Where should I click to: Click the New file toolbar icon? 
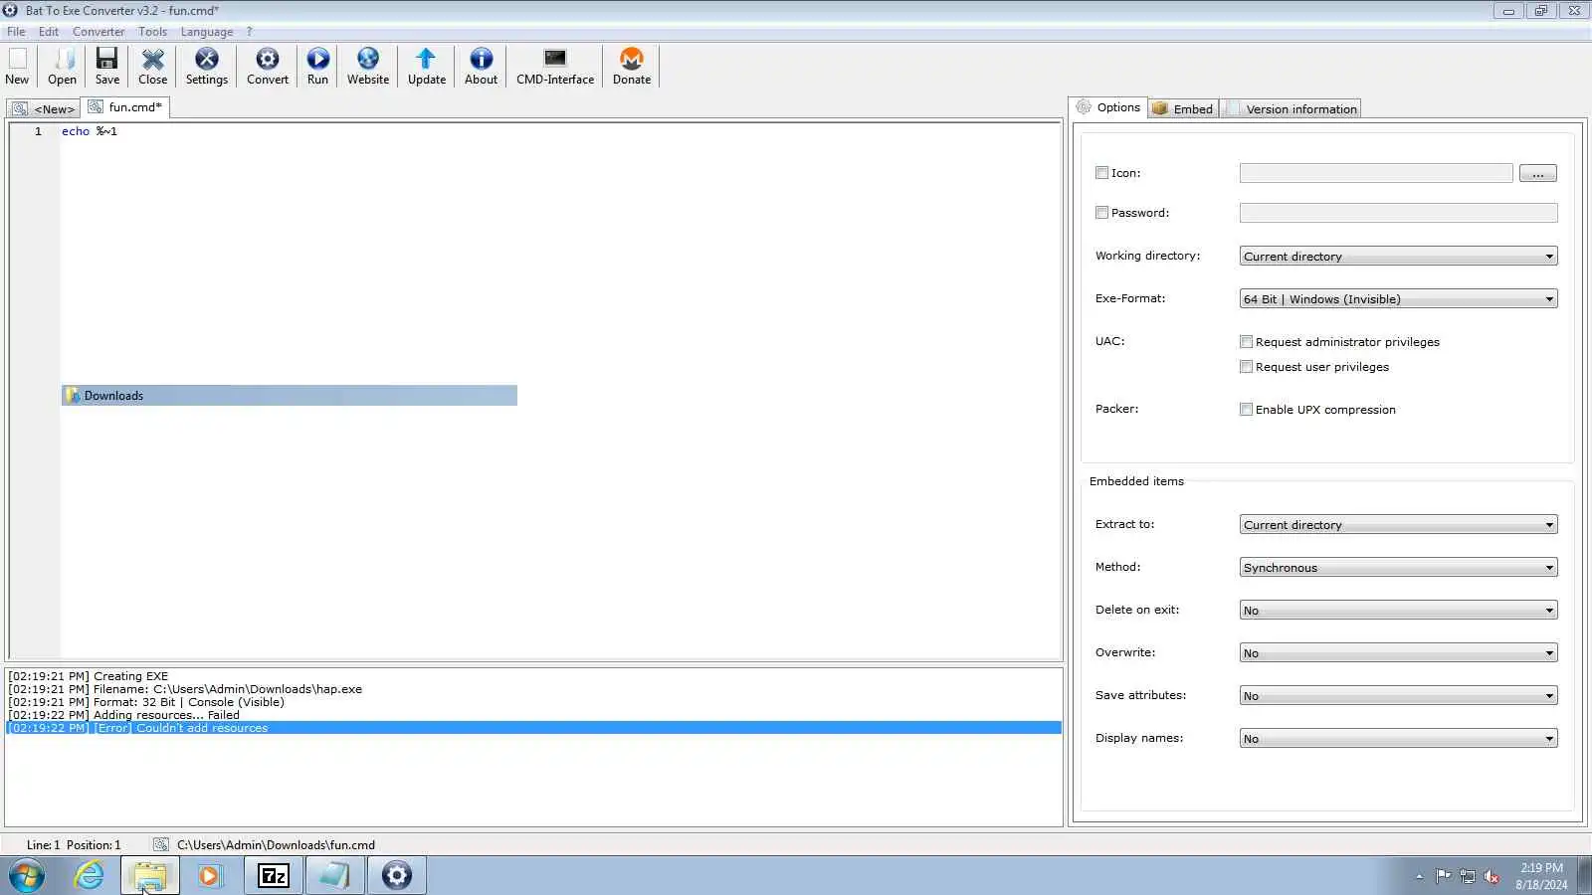coord(17,67)
